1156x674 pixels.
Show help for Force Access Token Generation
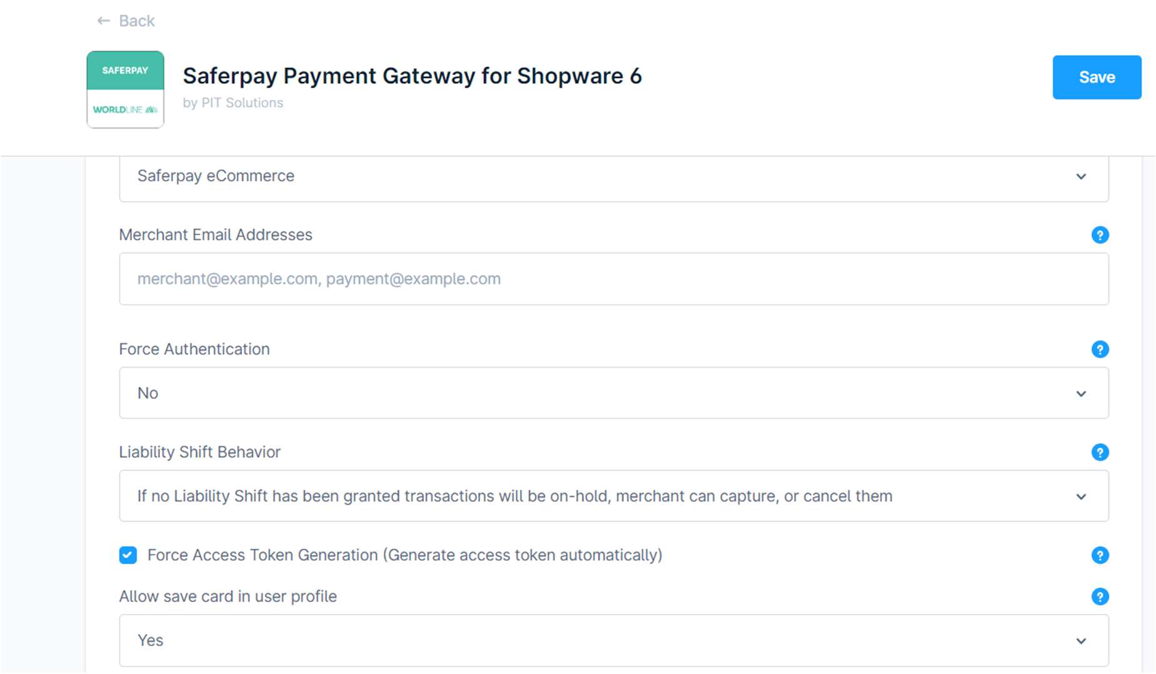point(1100,555)
